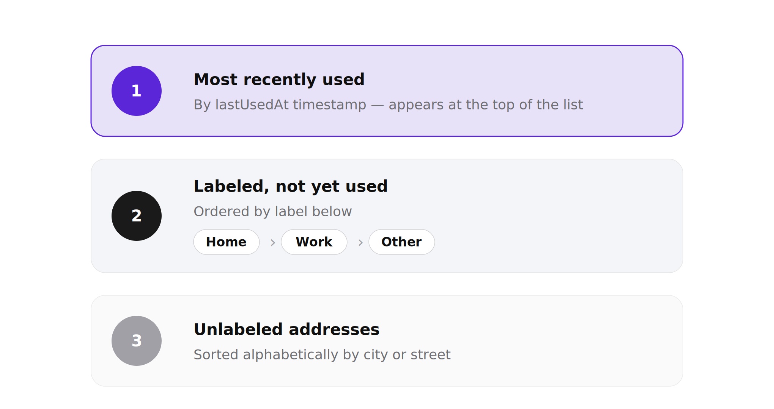This screenshot has height=409, width=774.
Task: Select the Unlabeled addresses card background
Action: (387, 341)
